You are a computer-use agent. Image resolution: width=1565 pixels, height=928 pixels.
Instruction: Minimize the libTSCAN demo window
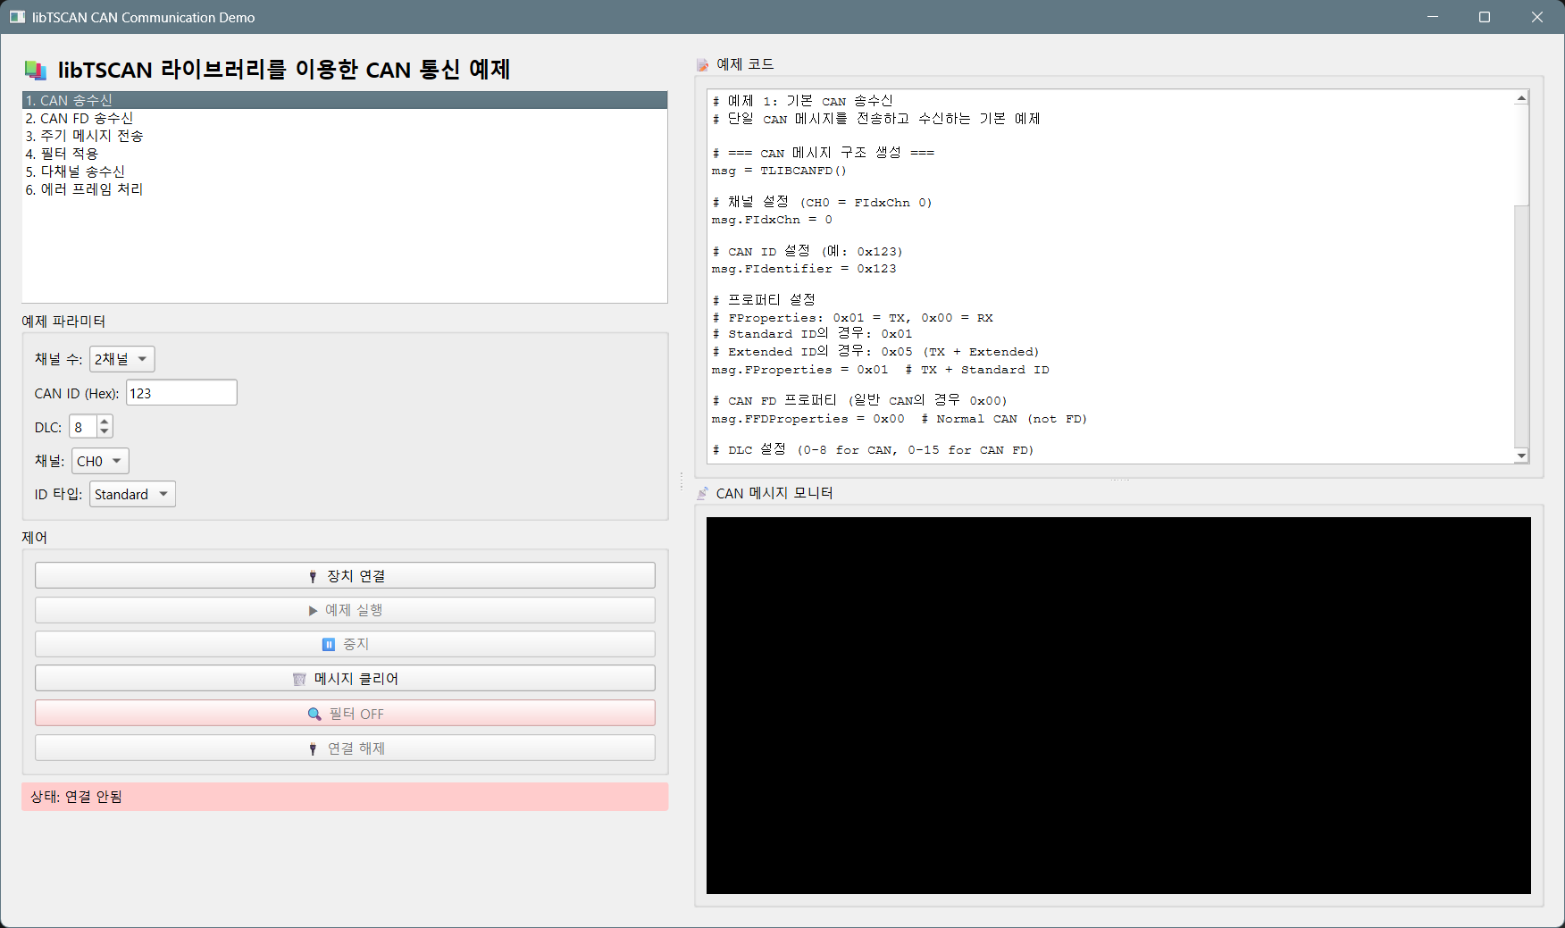(1433, 17)
